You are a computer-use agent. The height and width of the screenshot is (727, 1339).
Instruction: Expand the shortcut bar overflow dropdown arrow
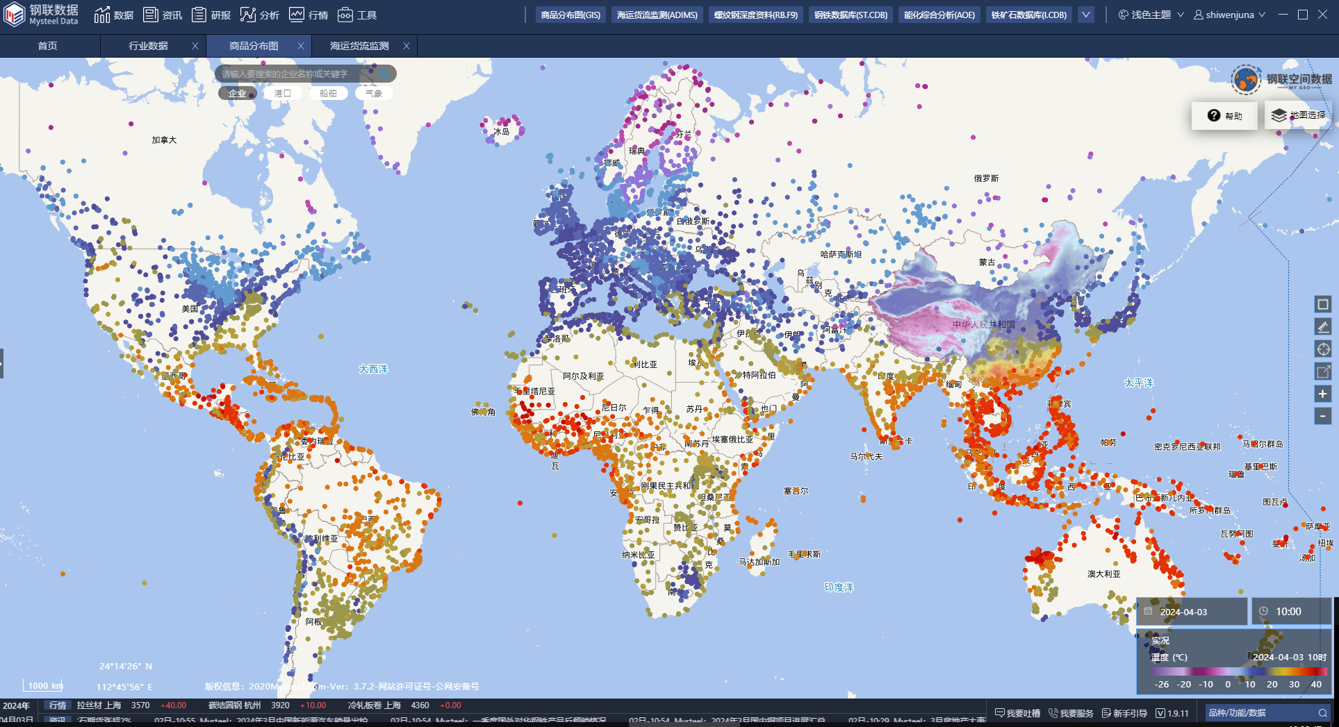(1085, 15)
